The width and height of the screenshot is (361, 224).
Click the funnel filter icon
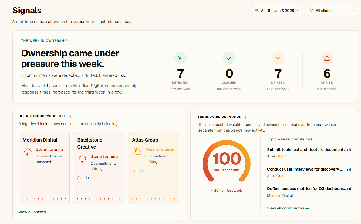tap(312, 11)
